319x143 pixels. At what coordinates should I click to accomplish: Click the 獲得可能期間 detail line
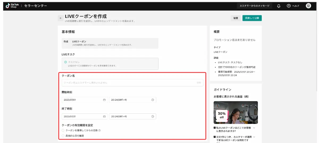[236, 73]
